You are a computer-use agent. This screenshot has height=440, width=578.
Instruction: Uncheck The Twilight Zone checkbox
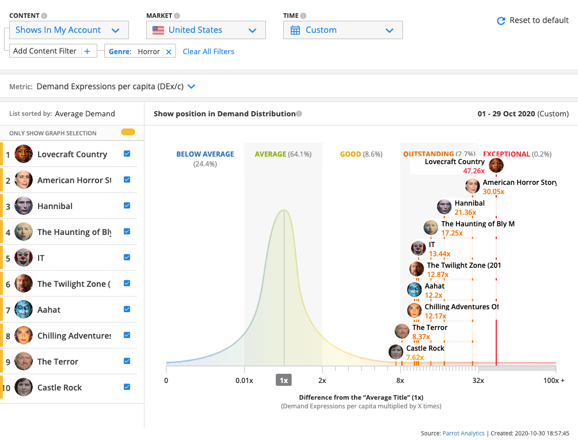click(x=127, y=283)
